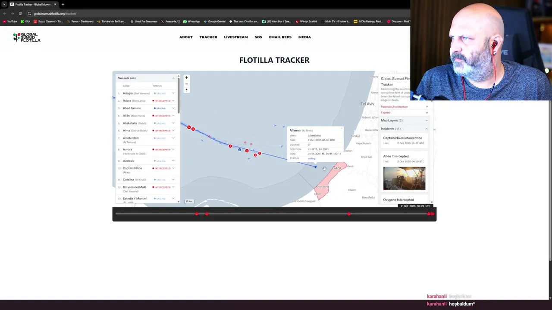Open the Forensic Architecture link

(394, 107)
